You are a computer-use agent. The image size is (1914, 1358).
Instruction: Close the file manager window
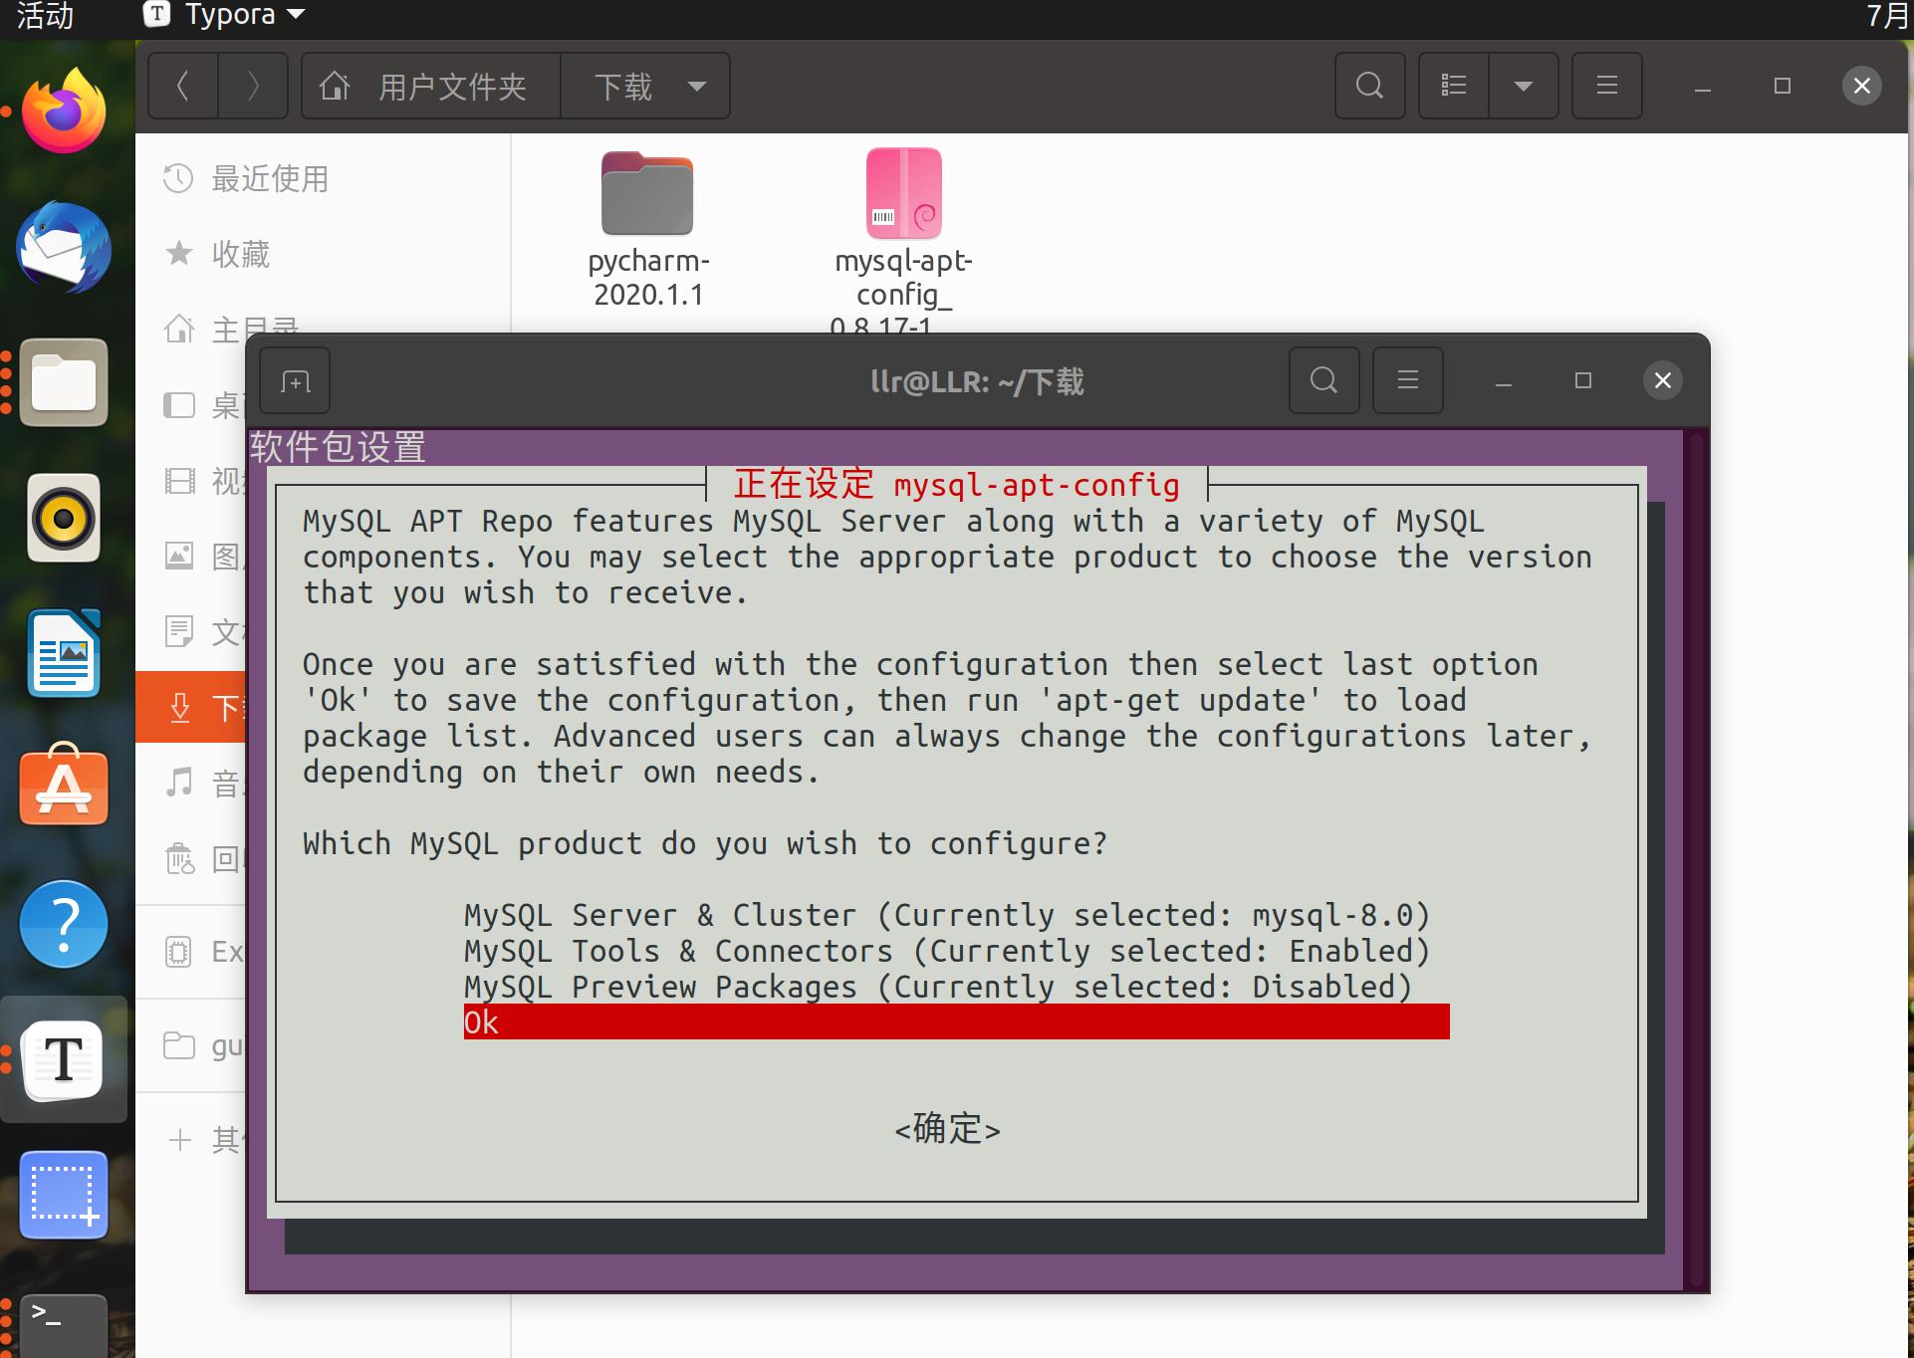coord(1862,86)
